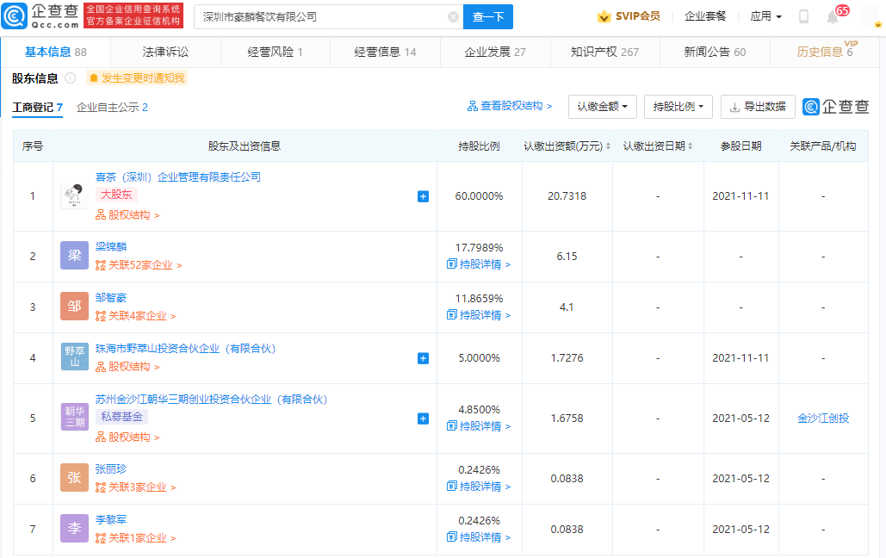Open notifications bell with 65 badge
Image resolution: width=886 pixels, height=558 pixels.
pos(833,17)
